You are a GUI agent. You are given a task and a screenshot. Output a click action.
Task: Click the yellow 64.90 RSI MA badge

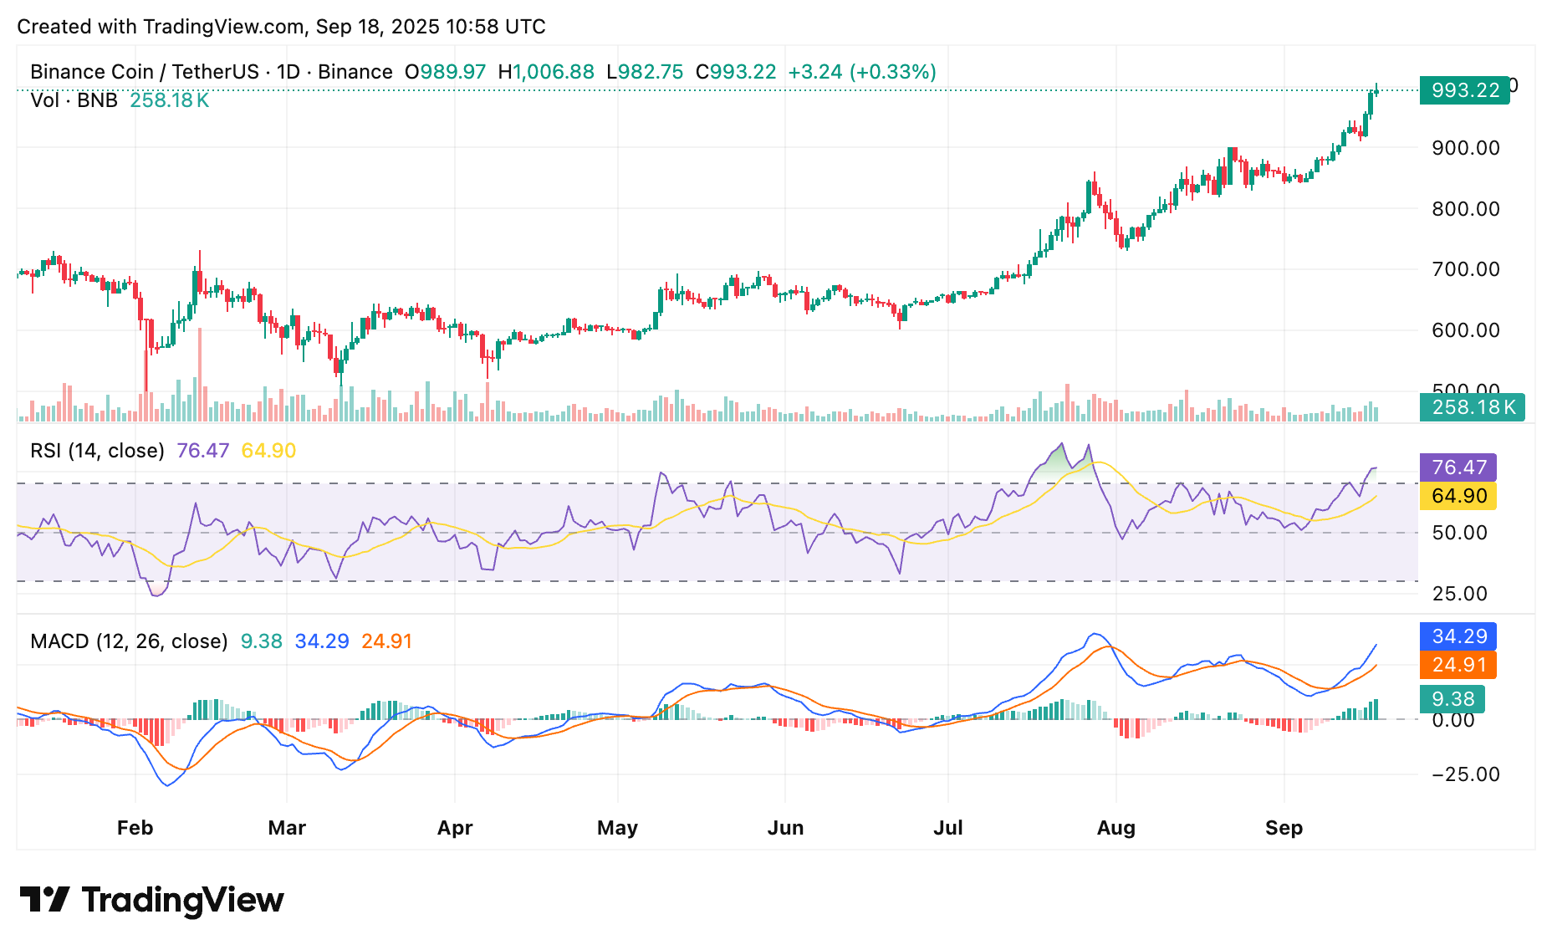1459,496
